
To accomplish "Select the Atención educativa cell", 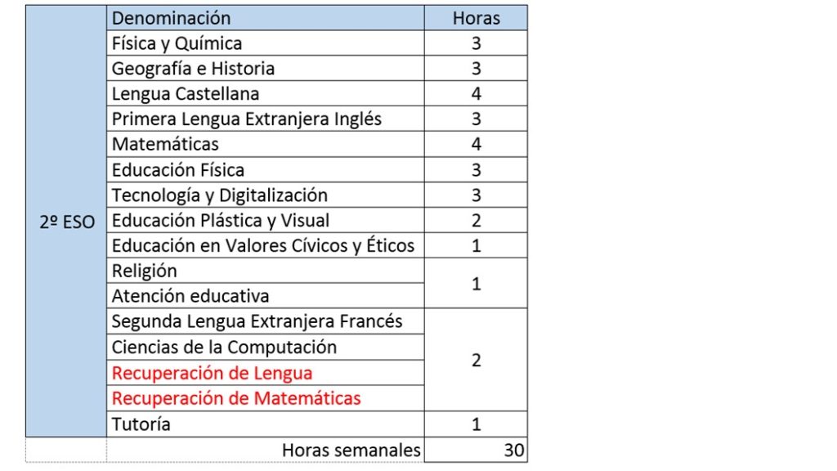I will coord(190,296).
